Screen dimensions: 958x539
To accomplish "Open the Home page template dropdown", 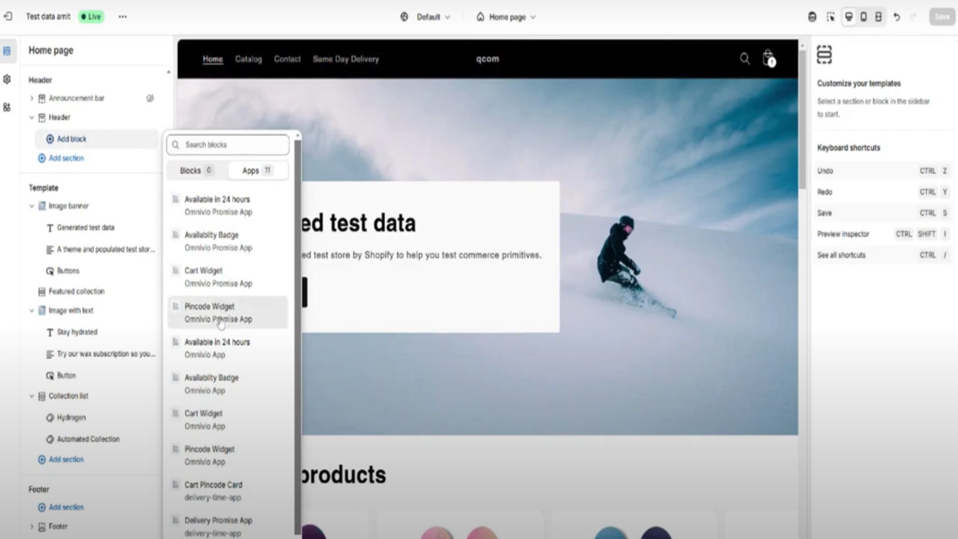I will pyautogui.click(x=507, y=17).
